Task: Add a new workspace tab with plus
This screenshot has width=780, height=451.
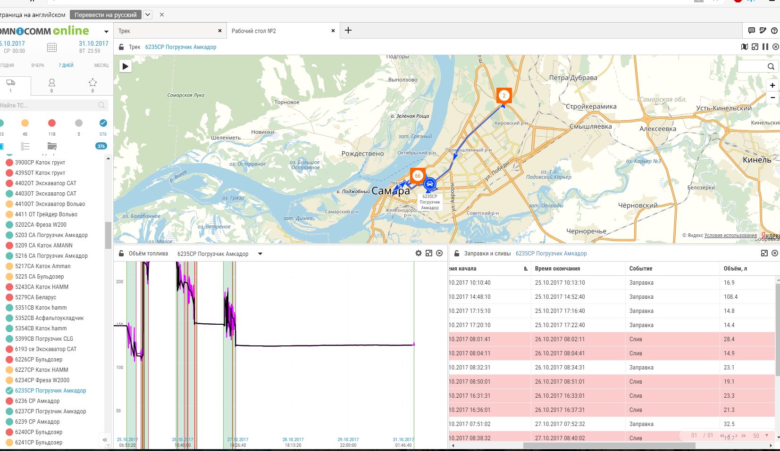Action: tap(348, 31)
